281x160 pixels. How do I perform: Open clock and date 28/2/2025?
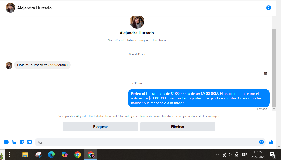[258, 154]
